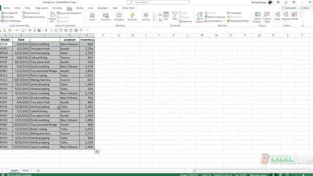Open the Power Pivot tab

point(128,8)
